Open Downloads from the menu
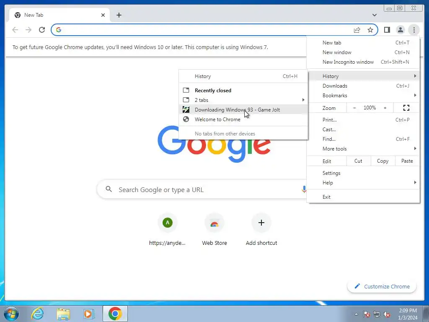This screenshot has height=322, width=429. (363, 86)
